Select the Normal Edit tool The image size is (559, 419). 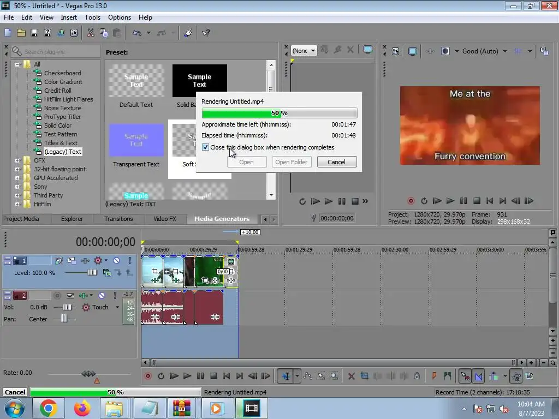tap(286, 376)
